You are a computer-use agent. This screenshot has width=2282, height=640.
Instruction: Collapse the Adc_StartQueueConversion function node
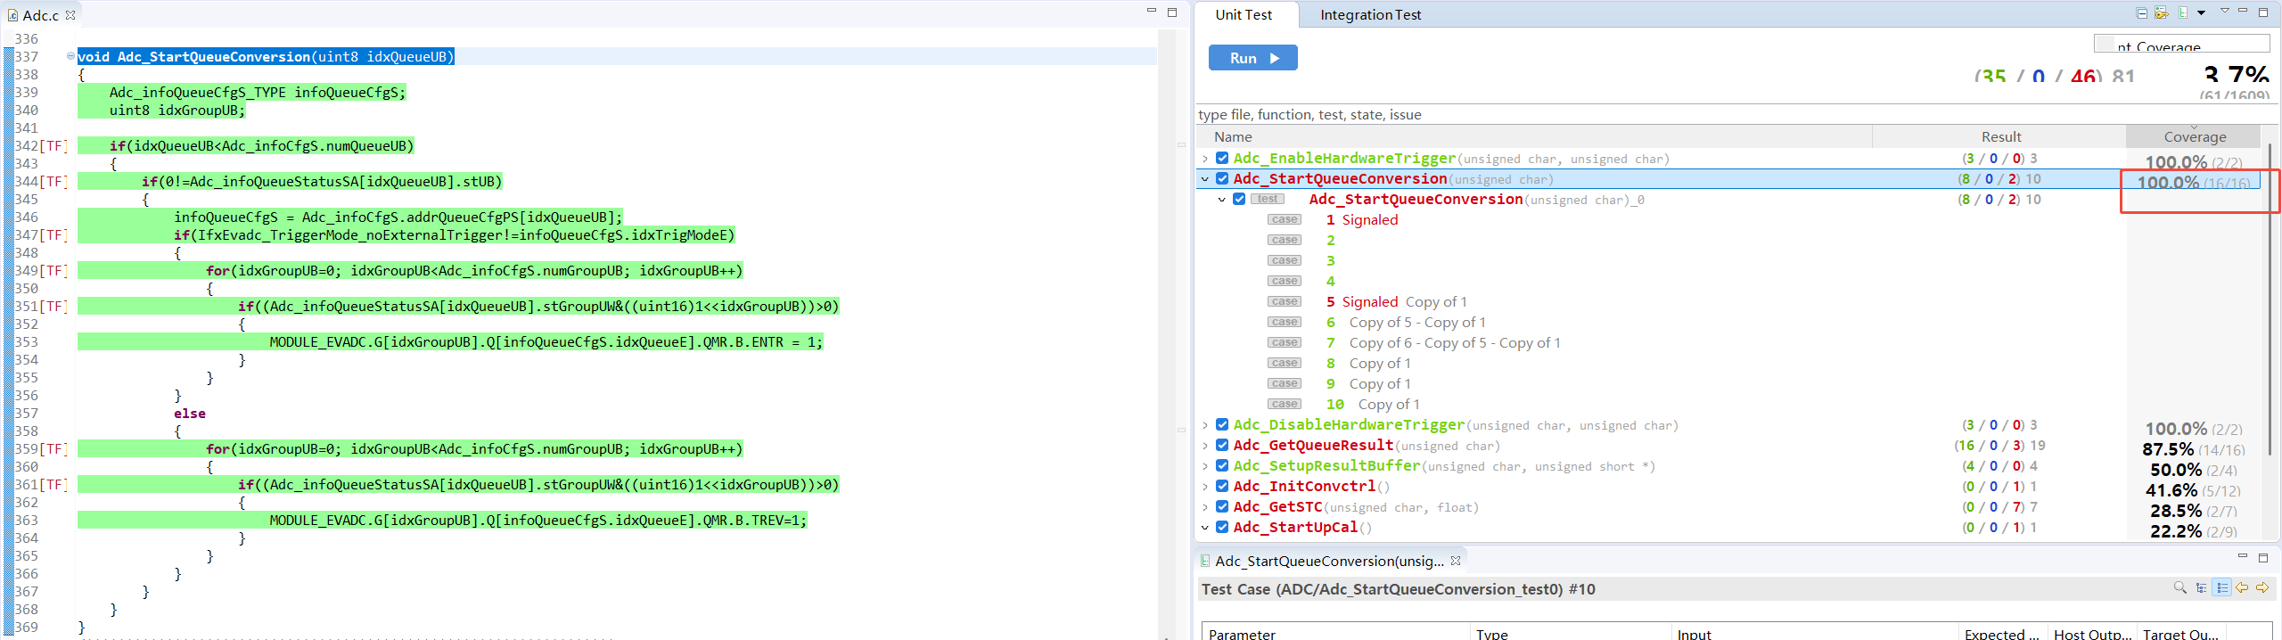1205,179
